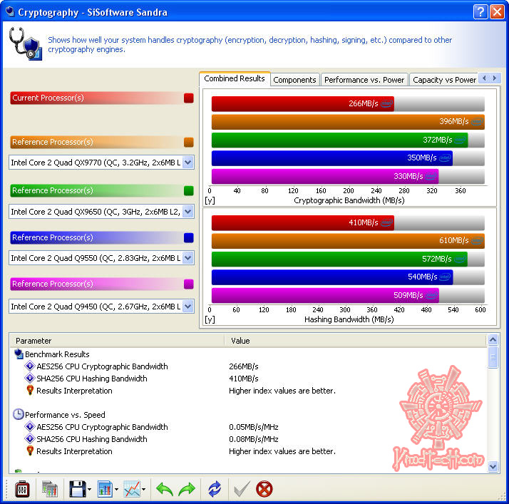
Task: Select the Combined Results tab
Action: pos(235,79)
